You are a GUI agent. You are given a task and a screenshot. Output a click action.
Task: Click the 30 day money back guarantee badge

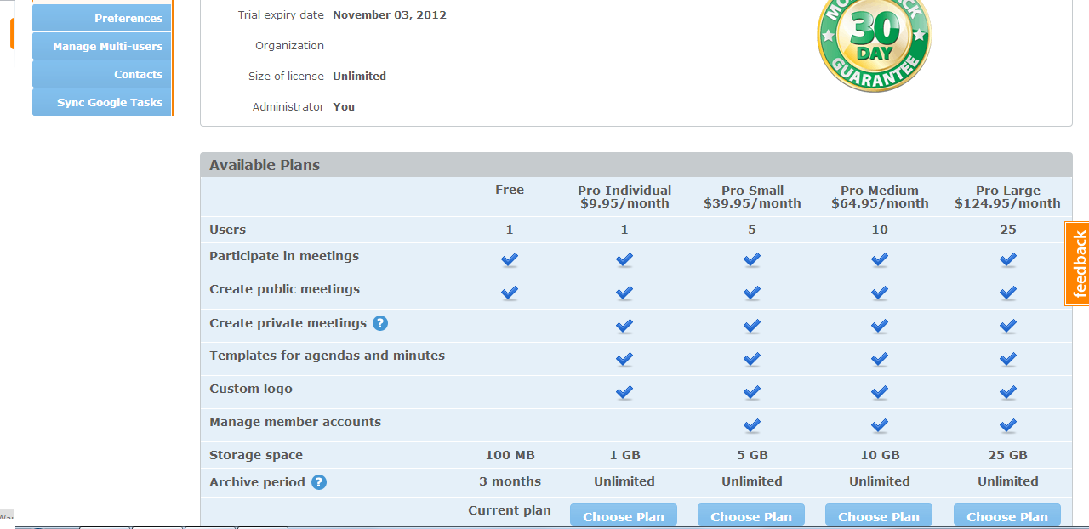point(874,43)
